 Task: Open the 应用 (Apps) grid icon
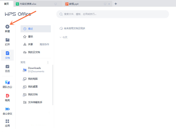pos(7,121)
